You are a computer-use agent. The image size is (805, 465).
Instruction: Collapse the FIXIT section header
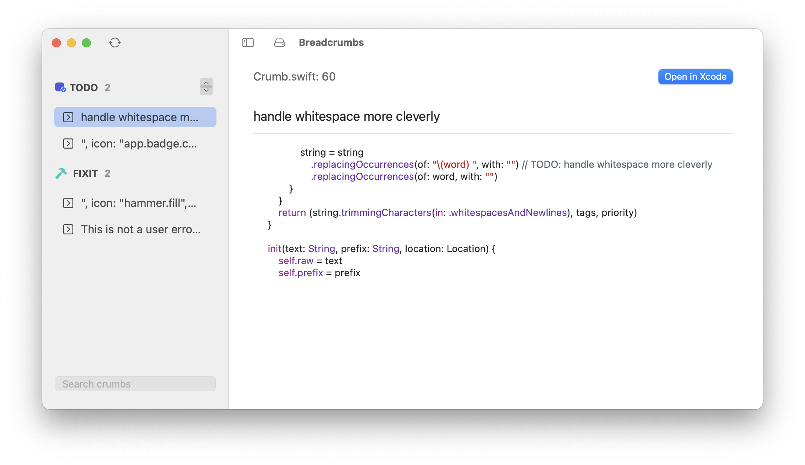pyautogui.click(x=85, y=173)
